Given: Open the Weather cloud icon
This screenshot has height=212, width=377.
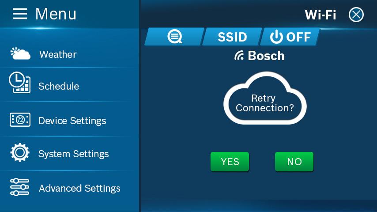Looking at the screenshot, I should (x=20, y=53).
